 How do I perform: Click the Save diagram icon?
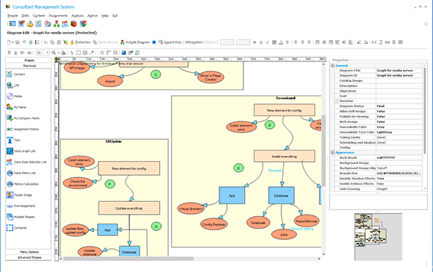[x=17, y=42]
